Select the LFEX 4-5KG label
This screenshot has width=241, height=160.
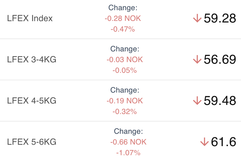click(32, 101)
